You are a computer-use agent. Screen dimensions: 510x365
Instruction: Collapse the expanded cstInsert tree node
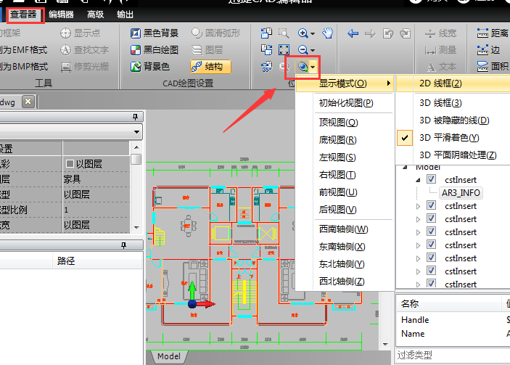(x=417, y=179)
